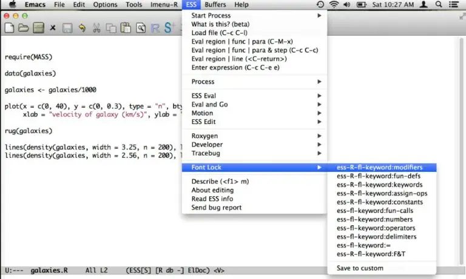This screenshot has height=279, width=466.
Task: Toggle ess-fl-keyword:= option
Action: (382, 246)
